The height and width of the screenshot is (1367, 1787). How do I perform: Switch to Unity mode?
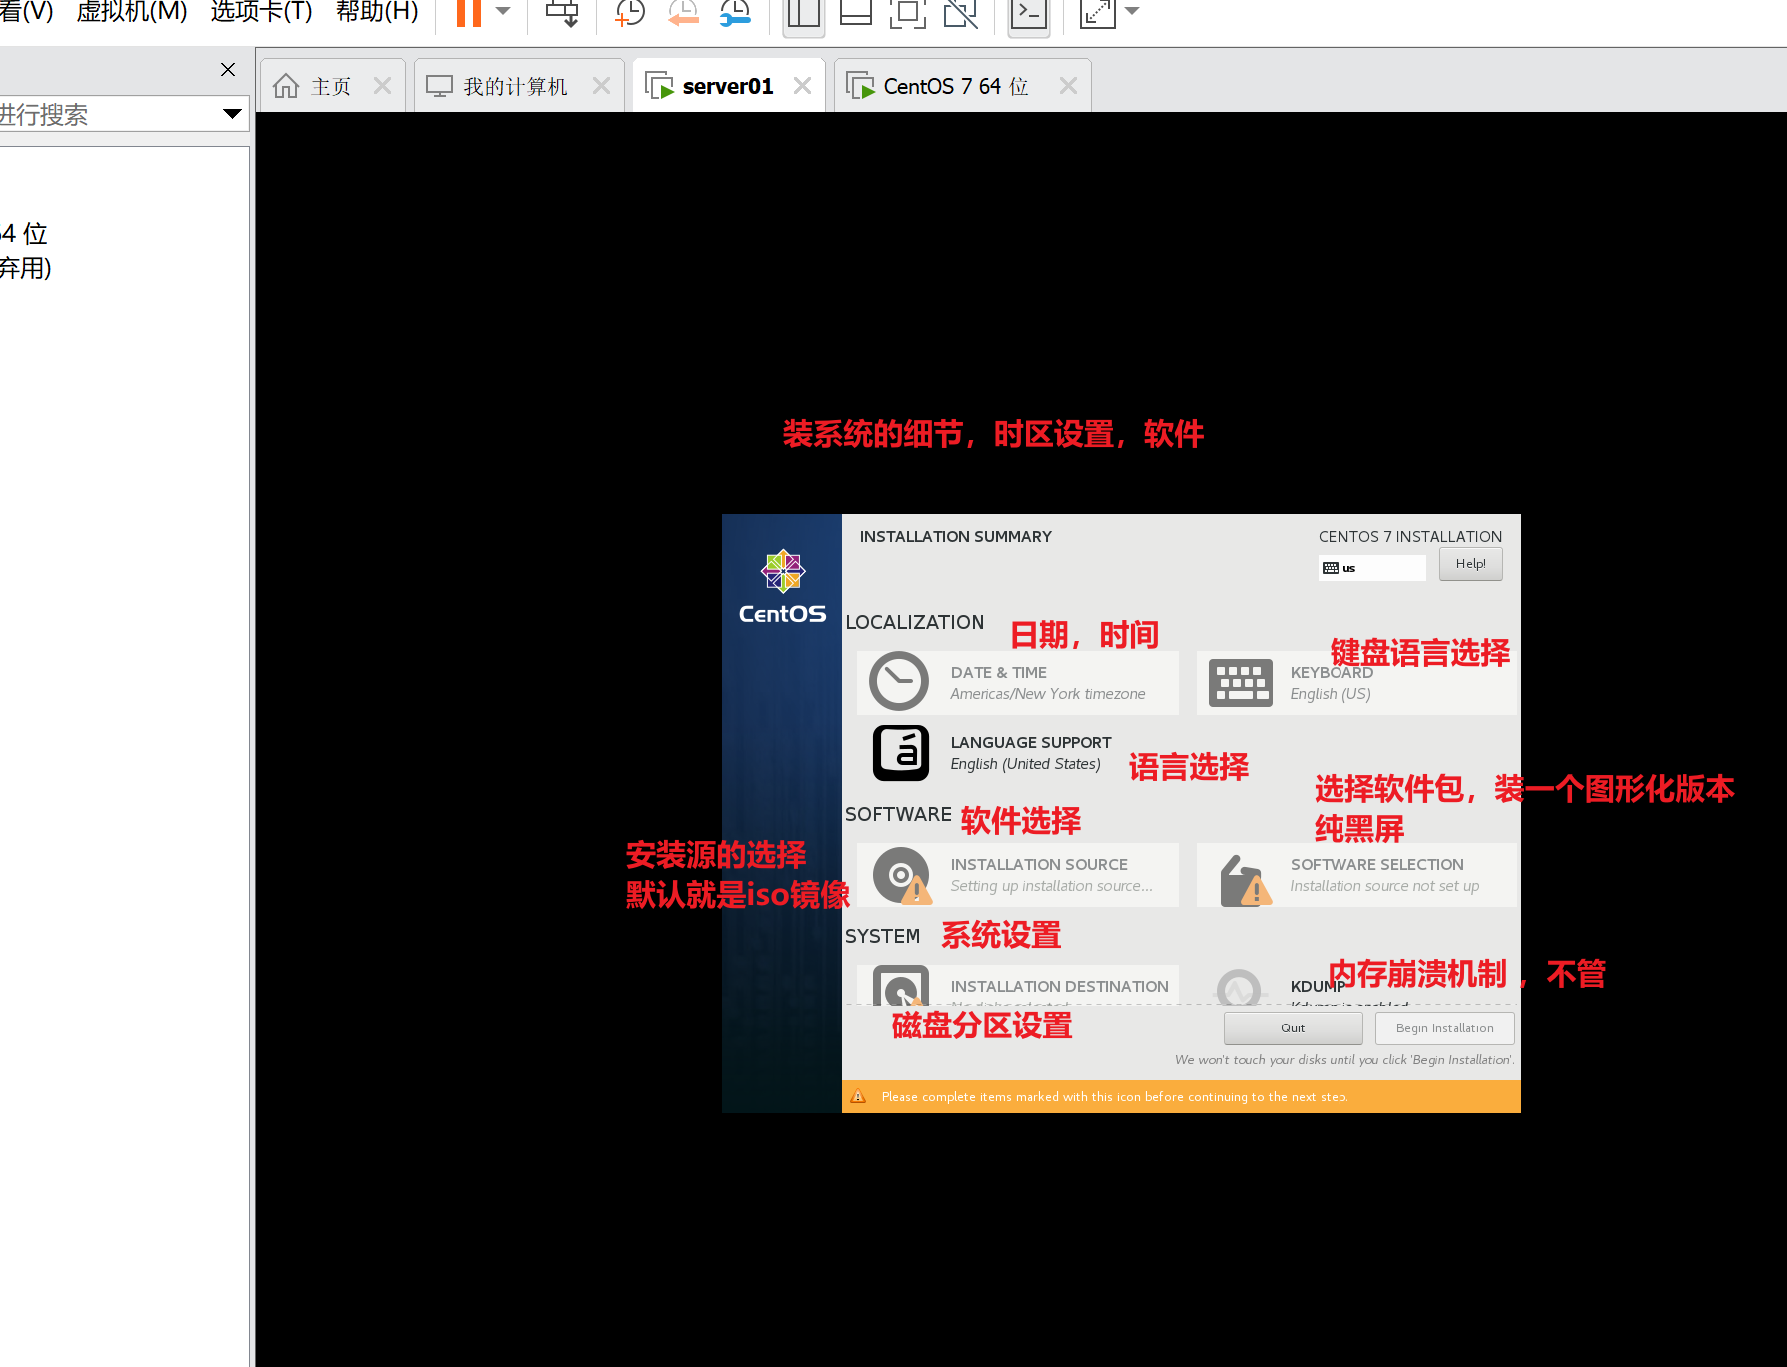pos(960,12)
